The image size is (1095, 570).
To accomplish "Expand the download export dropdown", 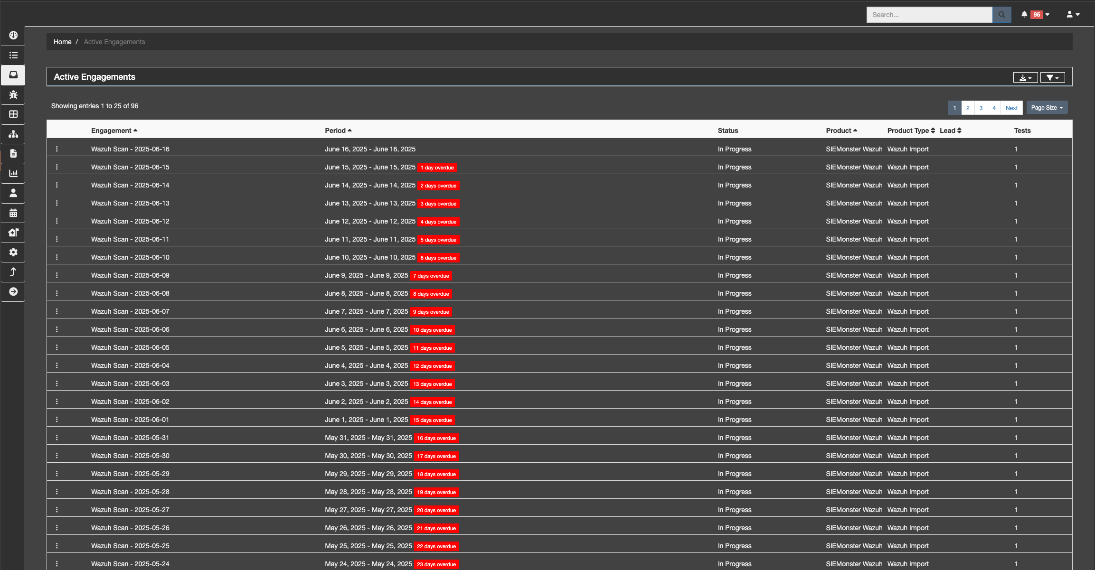I will tap(1025, 77).
